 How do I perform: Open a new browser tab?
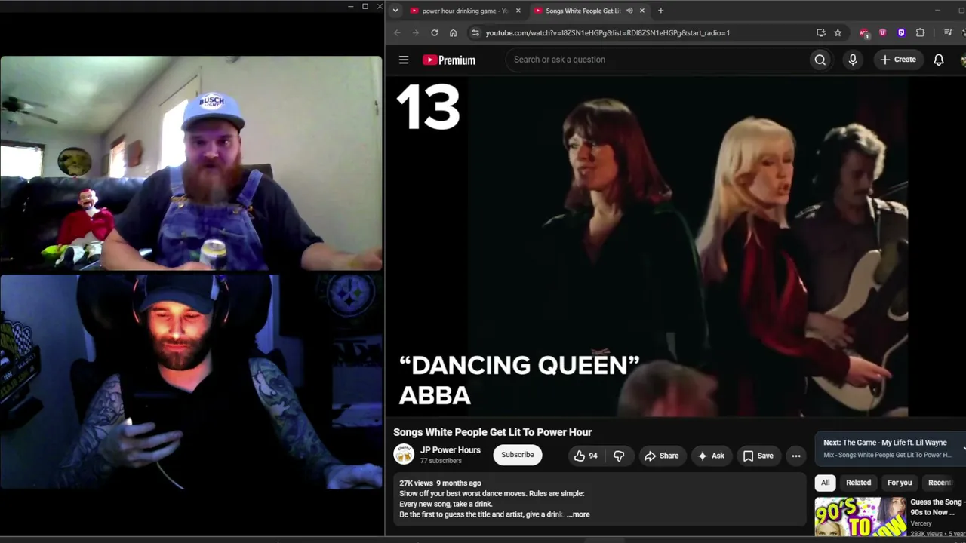(x=660, y=11)
